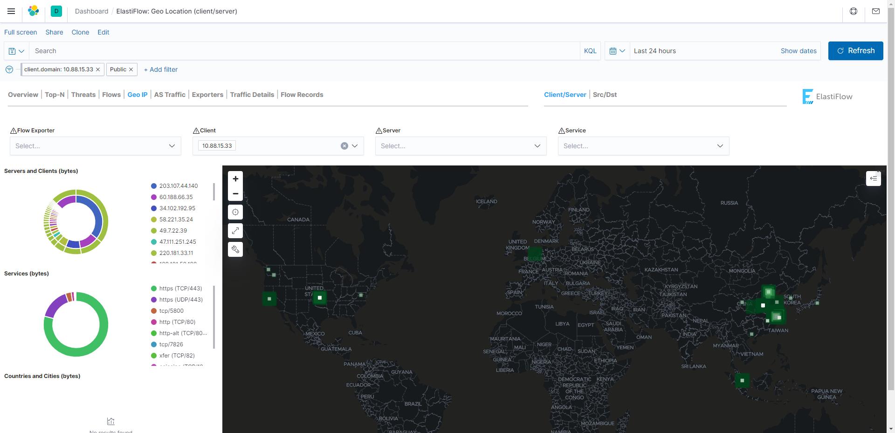
Task: Open the main navigation hamburger menu
Action: pos(11,11)
